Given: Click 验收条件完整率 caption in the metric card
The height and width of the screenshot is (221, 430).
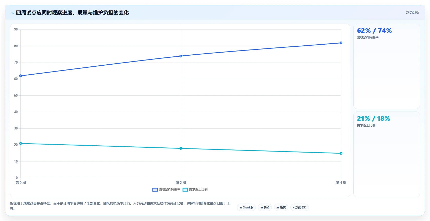Looking at the screenshot, I should click(x=368, y=37).
